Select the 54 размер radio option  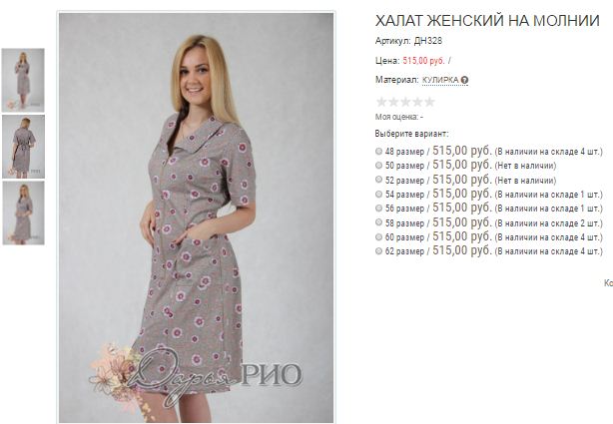pos(378,194)
